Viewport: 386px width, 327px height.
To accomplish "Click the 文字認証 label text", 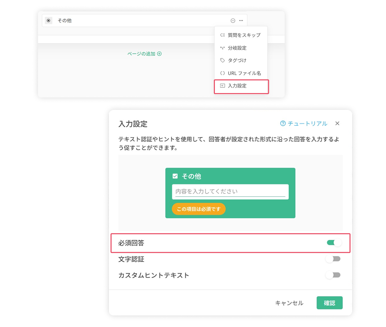I will [x=131, y=259].
